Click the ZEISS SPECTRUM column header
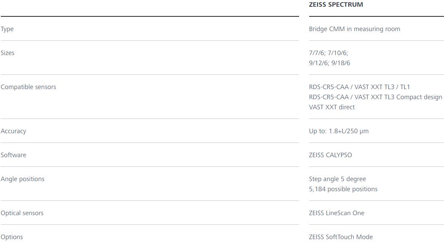Image resolution: width=444 pixels, height=245 pixels. point(336,5)
